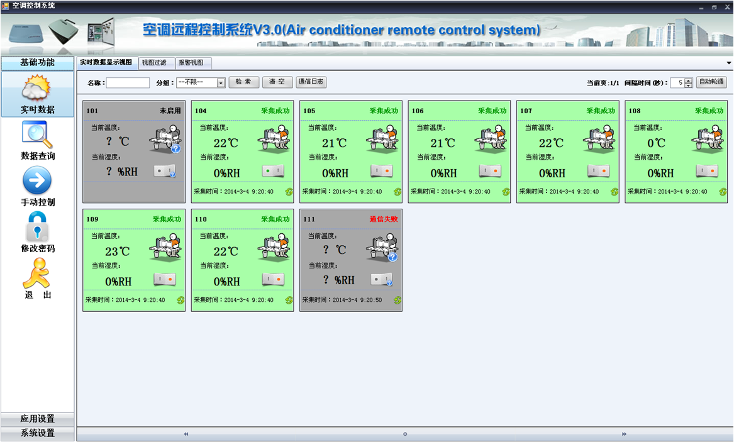Open the 数据查询 data query icon
The image size is (734, 442).
(x=37, y=135)
